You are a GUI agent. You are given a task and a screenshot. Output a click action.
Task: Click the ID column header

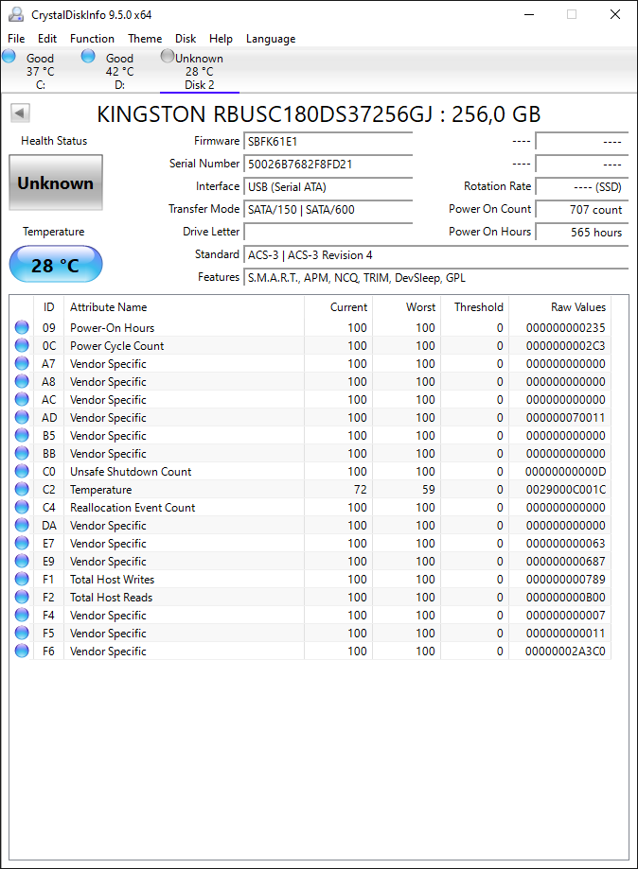pos(49,307)
